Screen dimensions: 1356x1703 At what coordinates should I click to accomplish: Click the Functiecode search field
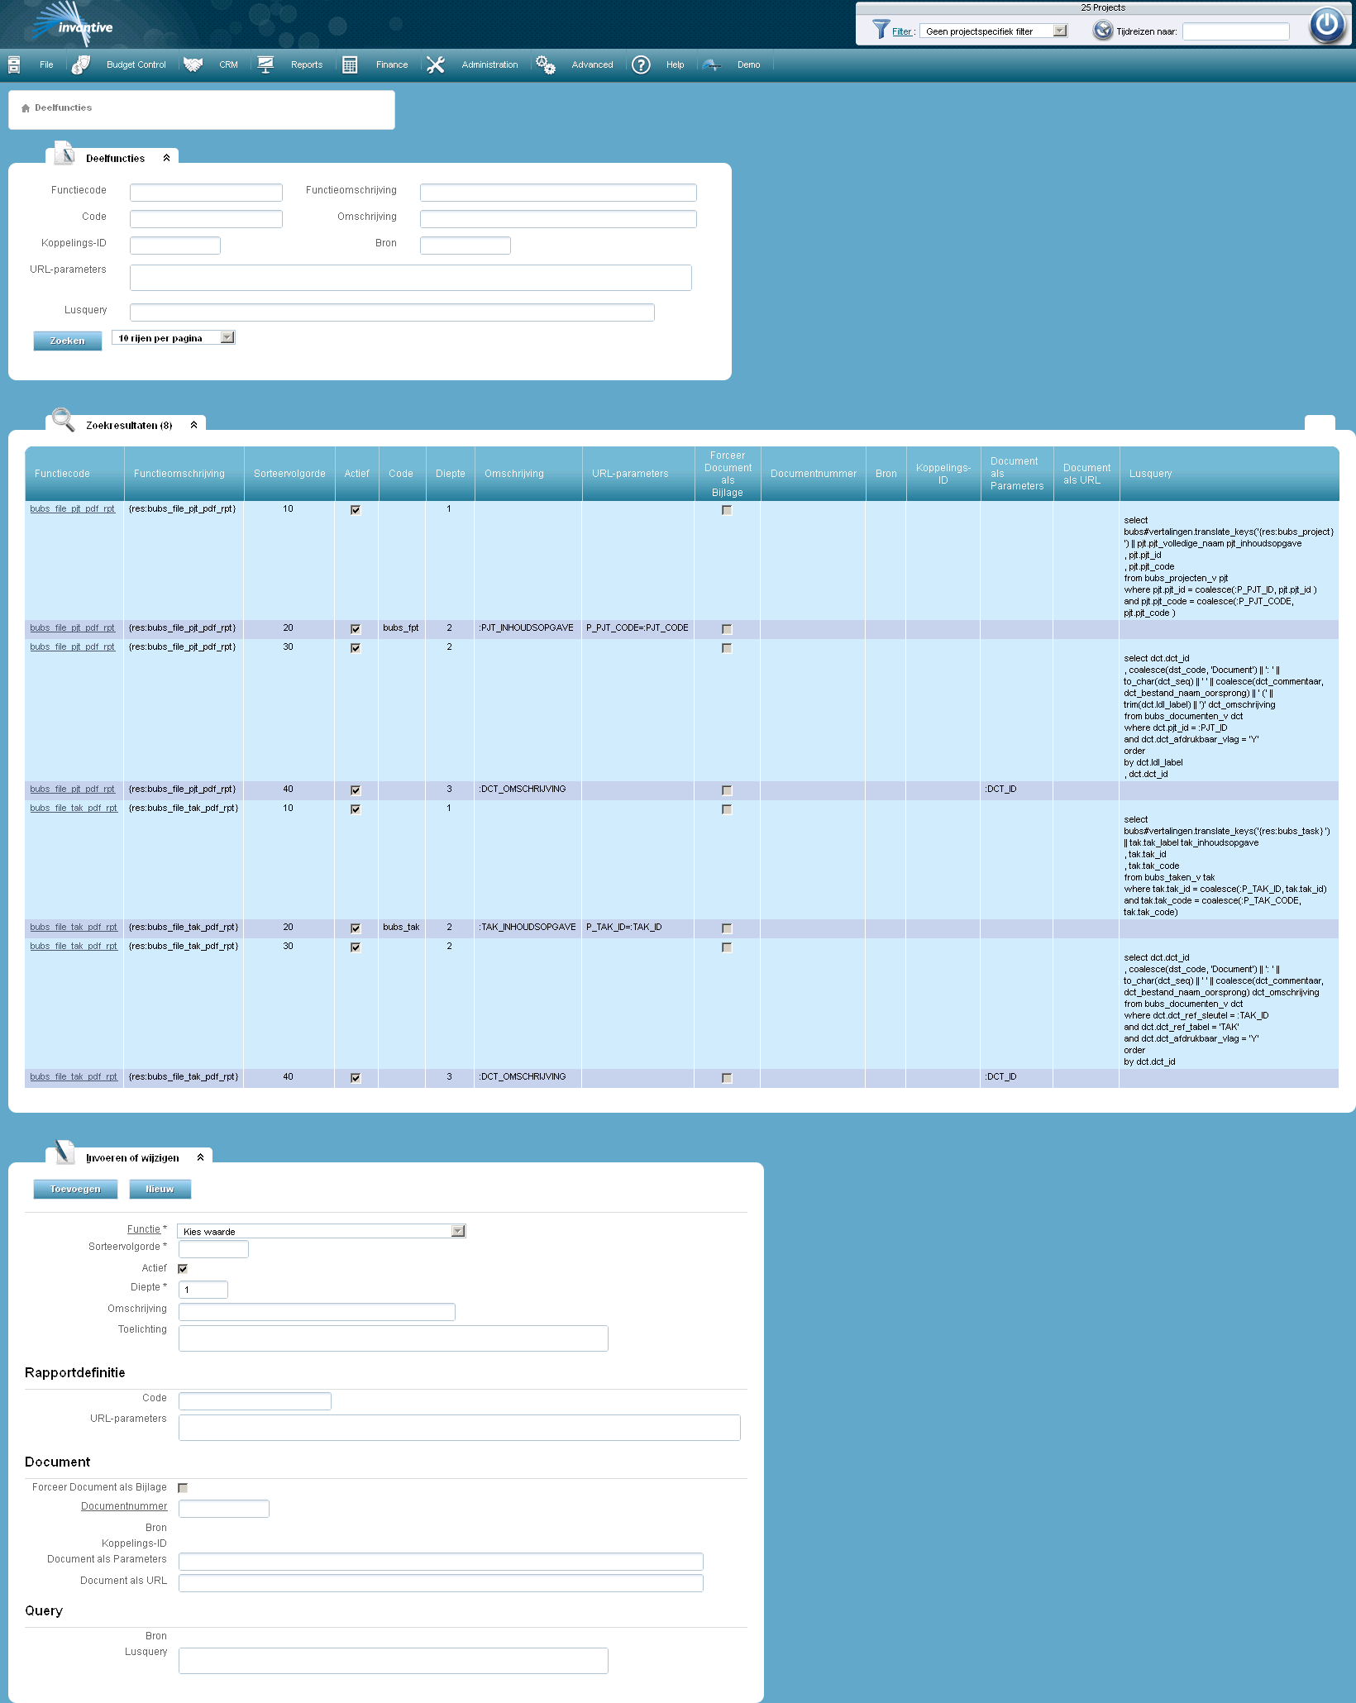(206, 193)
